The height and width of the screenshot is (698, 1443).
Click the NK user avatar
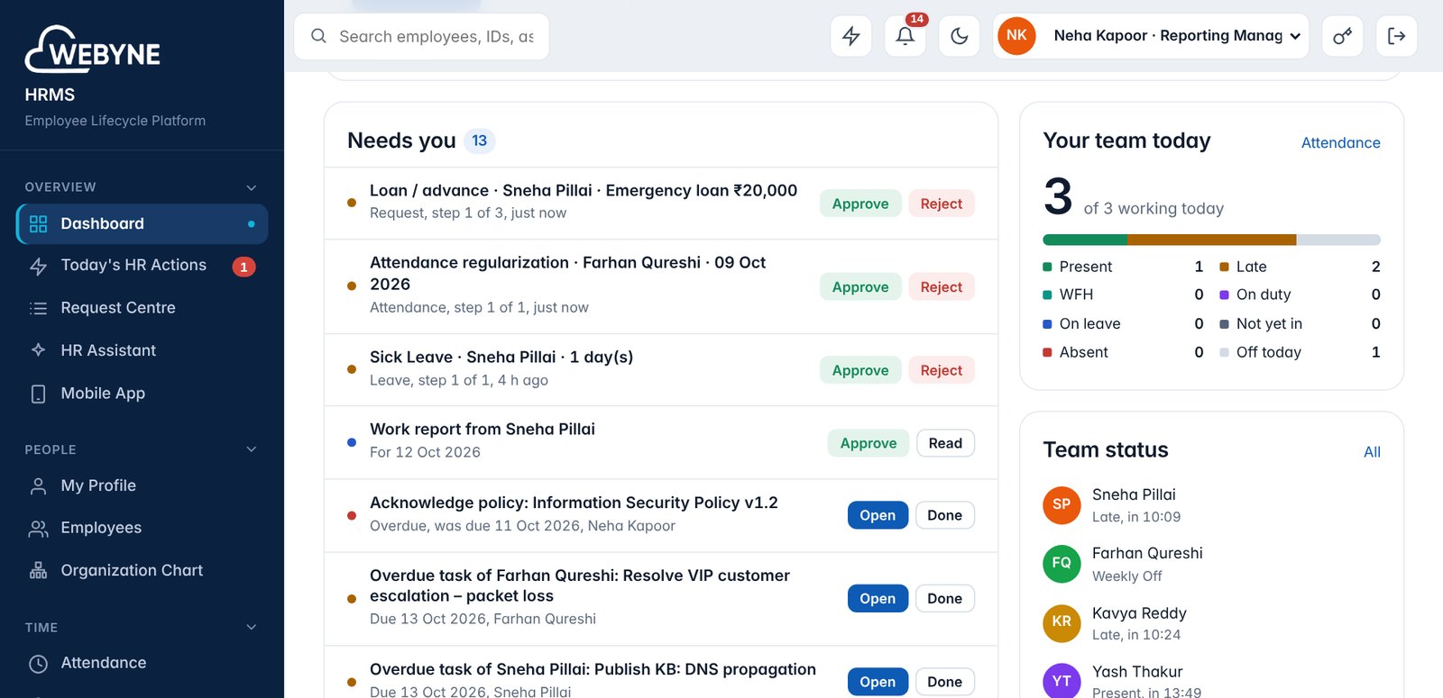pos(1016,36)
